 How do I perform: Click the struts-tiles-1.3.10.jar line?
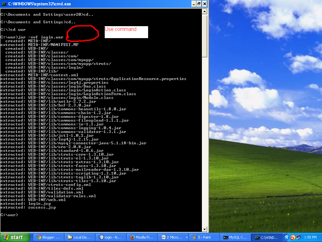58,181
